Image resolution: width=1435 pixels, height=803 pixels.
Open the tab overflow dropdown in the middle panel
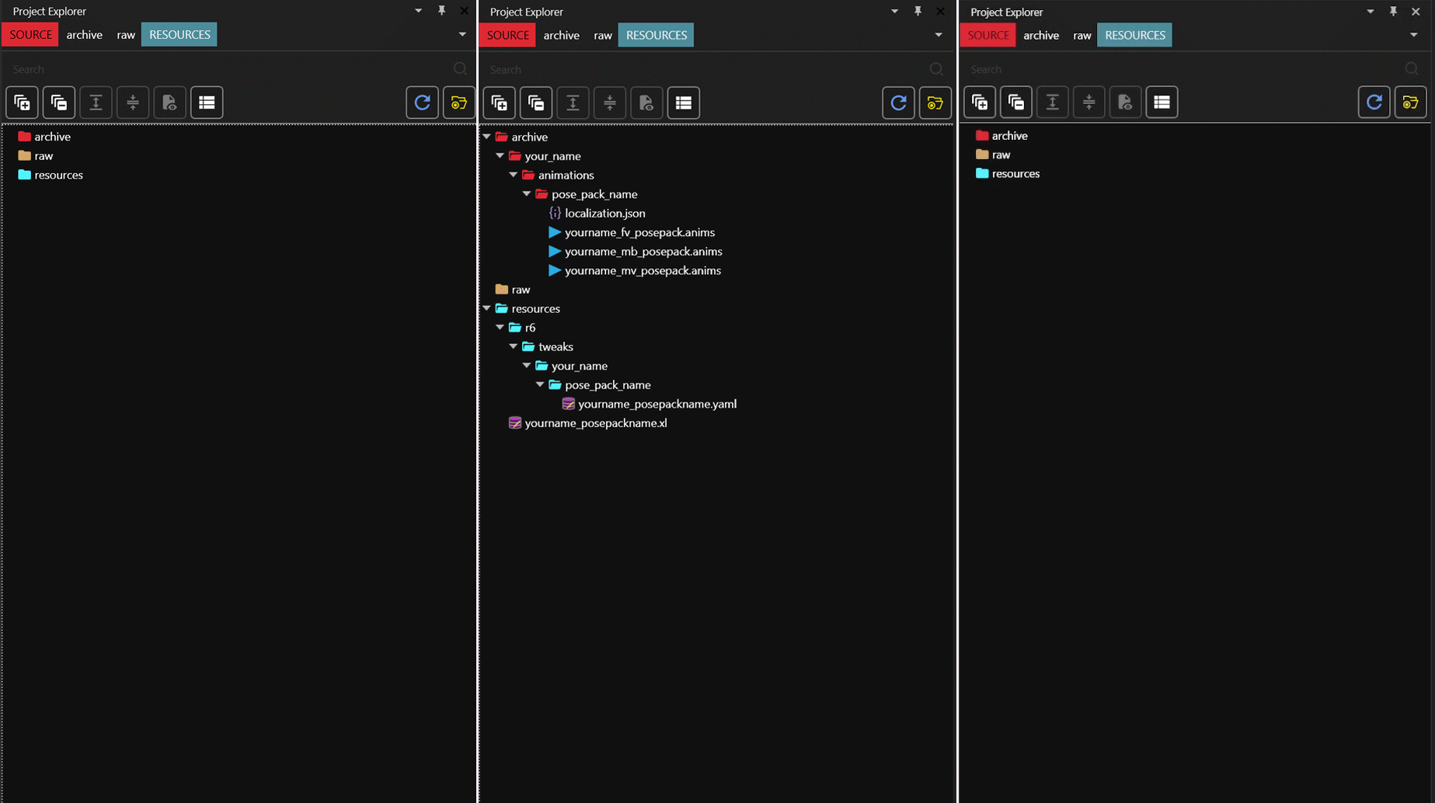(939, 35)
